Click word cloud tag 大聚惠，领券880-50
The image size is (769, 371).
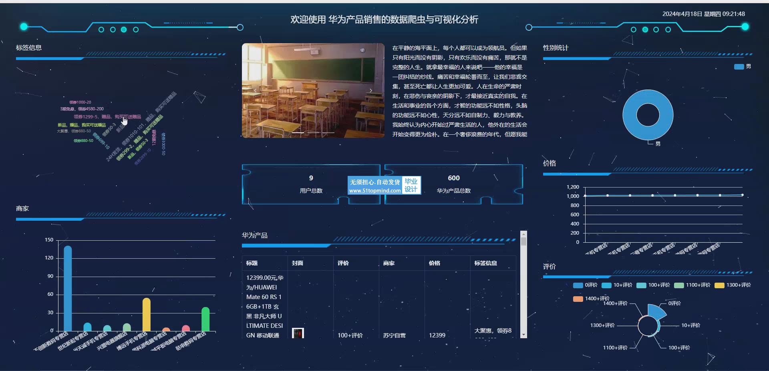pos(74,131)
